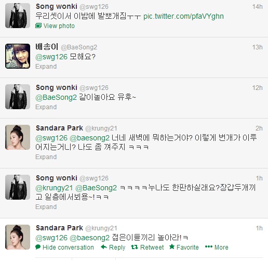The height and width of the screenshot is (260, 268).
Task: Expand Song wonki's 1h tweet
Action: pos(46,207)
